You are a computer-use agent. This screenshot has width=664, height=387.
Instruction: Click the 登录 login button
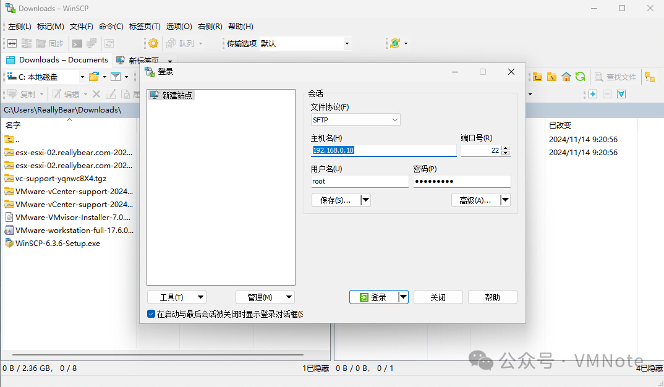(373, 297)
